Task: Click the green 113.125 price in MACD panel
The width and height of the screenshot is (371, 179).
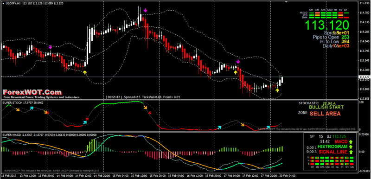Action: click(339, 136)
